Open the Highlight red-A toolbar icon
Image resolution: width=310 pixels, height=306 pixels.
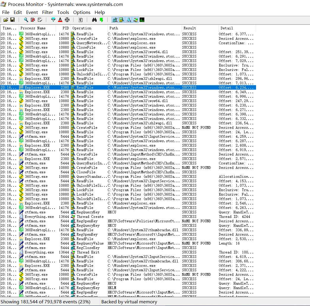click(60, 20)
